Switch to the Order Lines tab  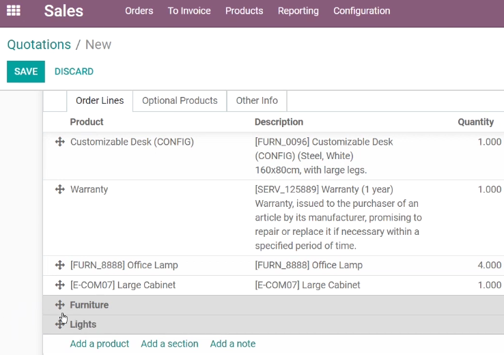coord(100,101)
